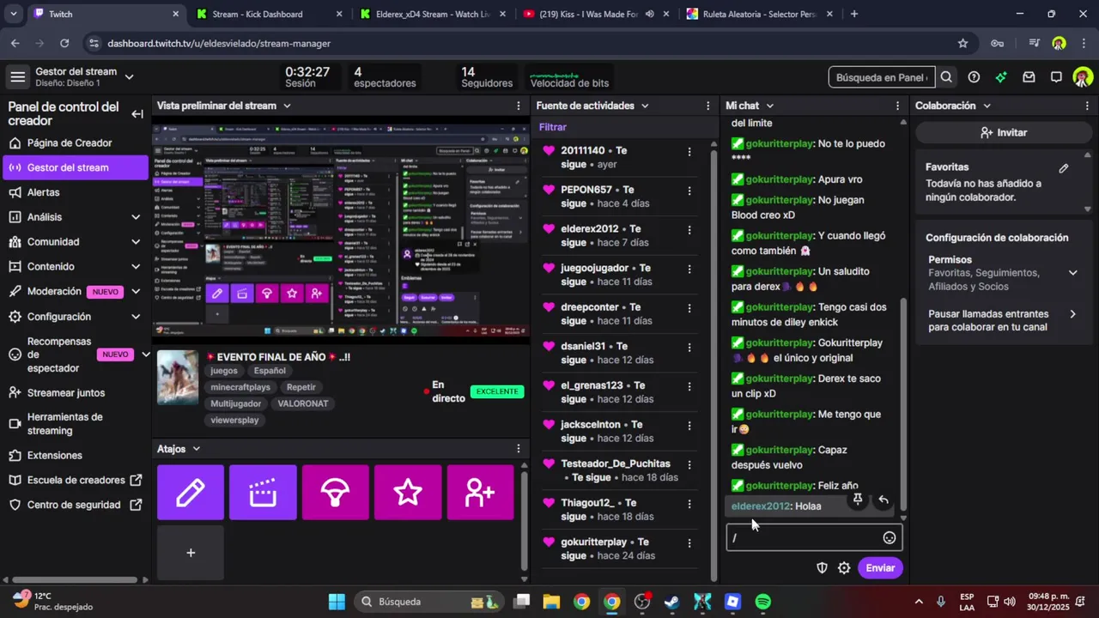Open Mi chat panel three-dot menu

pyautogui.click(x=898, y=106)
